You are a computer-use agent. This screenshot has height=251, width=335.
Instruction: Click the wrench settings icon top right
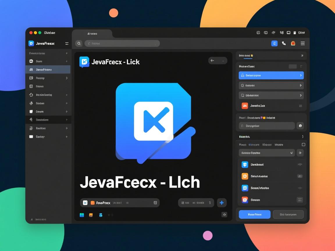(284, 43)
